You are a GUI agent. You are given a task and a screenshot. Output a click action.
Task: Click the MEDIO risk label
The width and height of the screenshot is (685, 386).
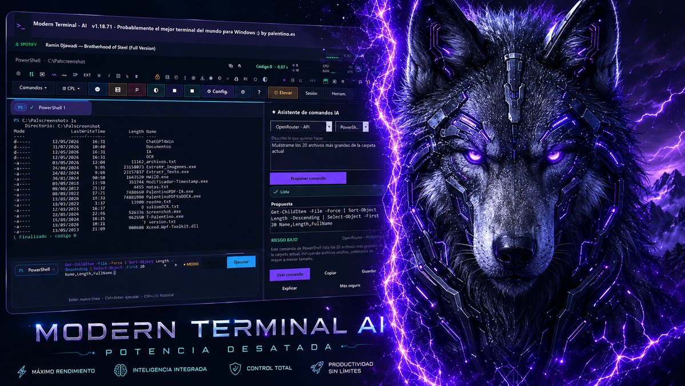[x=191, y=264]
